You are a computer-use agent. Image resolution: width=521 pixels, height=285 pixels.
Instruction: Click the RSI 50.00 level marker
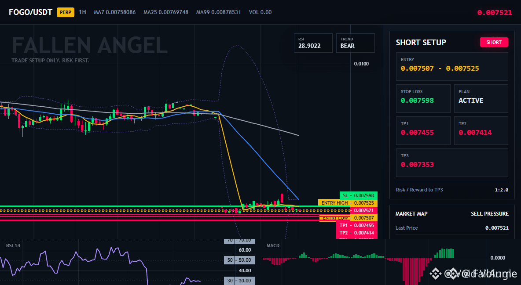click(x=239, y=260)
